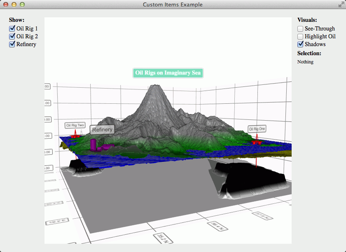Select the purple refinery building model

pos(94,145)
